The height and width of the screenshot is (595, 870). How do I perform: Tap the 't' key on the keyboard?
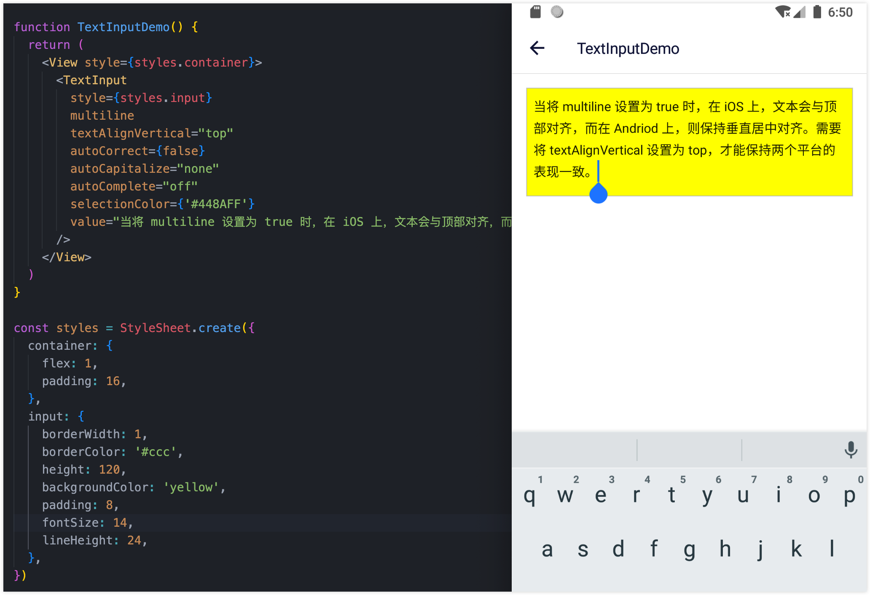671,494
